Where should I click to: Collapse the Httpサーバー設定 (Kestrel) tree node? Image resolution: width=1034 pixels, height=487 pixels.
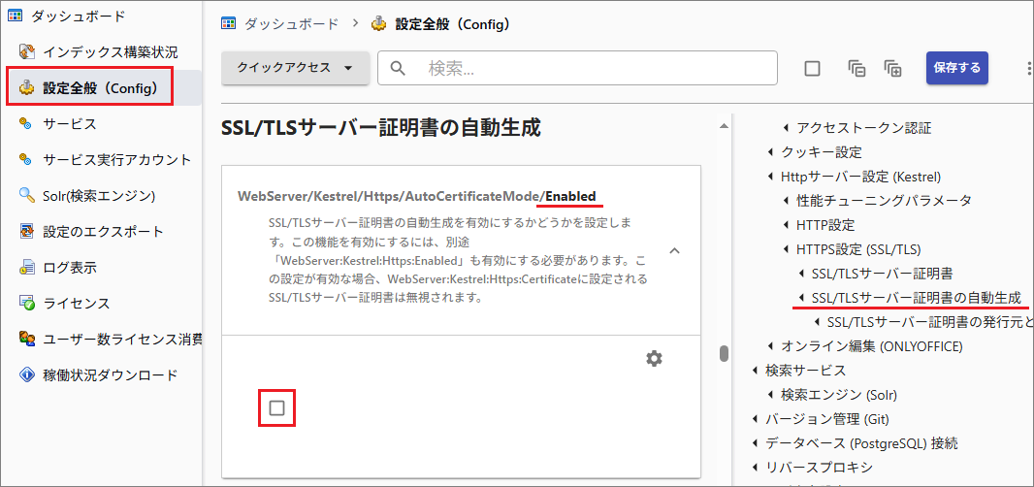[x=771, y=177]
